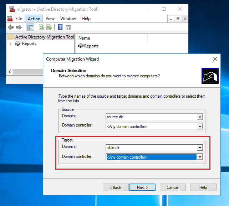Viewport: 229px width, 206px height.
Task: Open the Target Domain controller dropdown arrow
Action: [200, 157]
